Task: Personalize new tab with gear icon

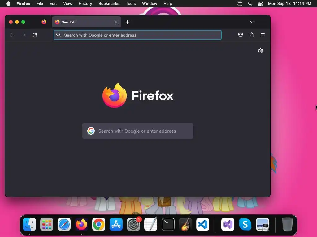Action: point(261,51)
